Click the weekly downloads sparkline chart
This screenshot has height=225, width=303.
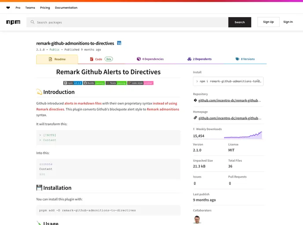(243, 135)
